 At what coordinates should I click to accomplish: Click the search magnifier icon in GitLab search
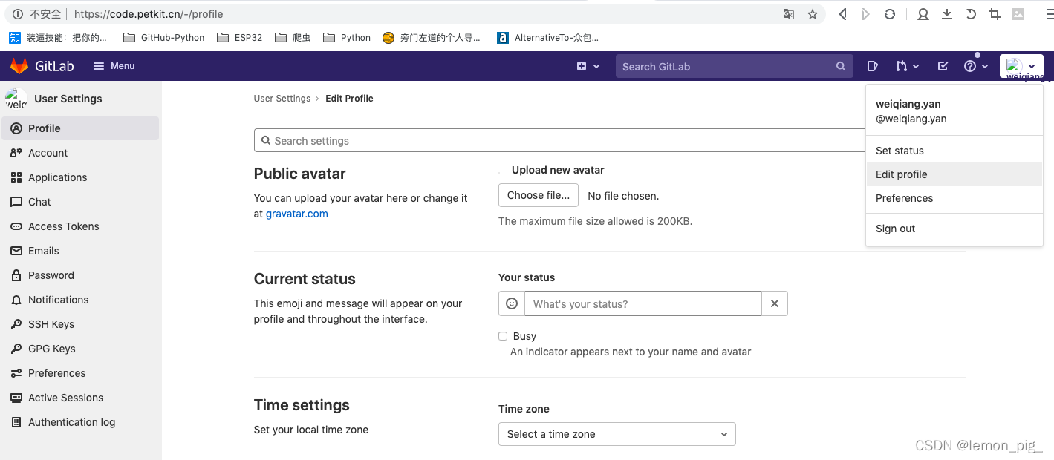pyautogui.click(x=841, y=66)
